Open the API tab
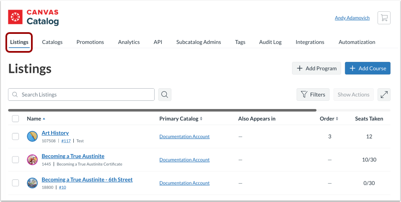This screenshot has width=401, height=202. [x=158, y=42]
